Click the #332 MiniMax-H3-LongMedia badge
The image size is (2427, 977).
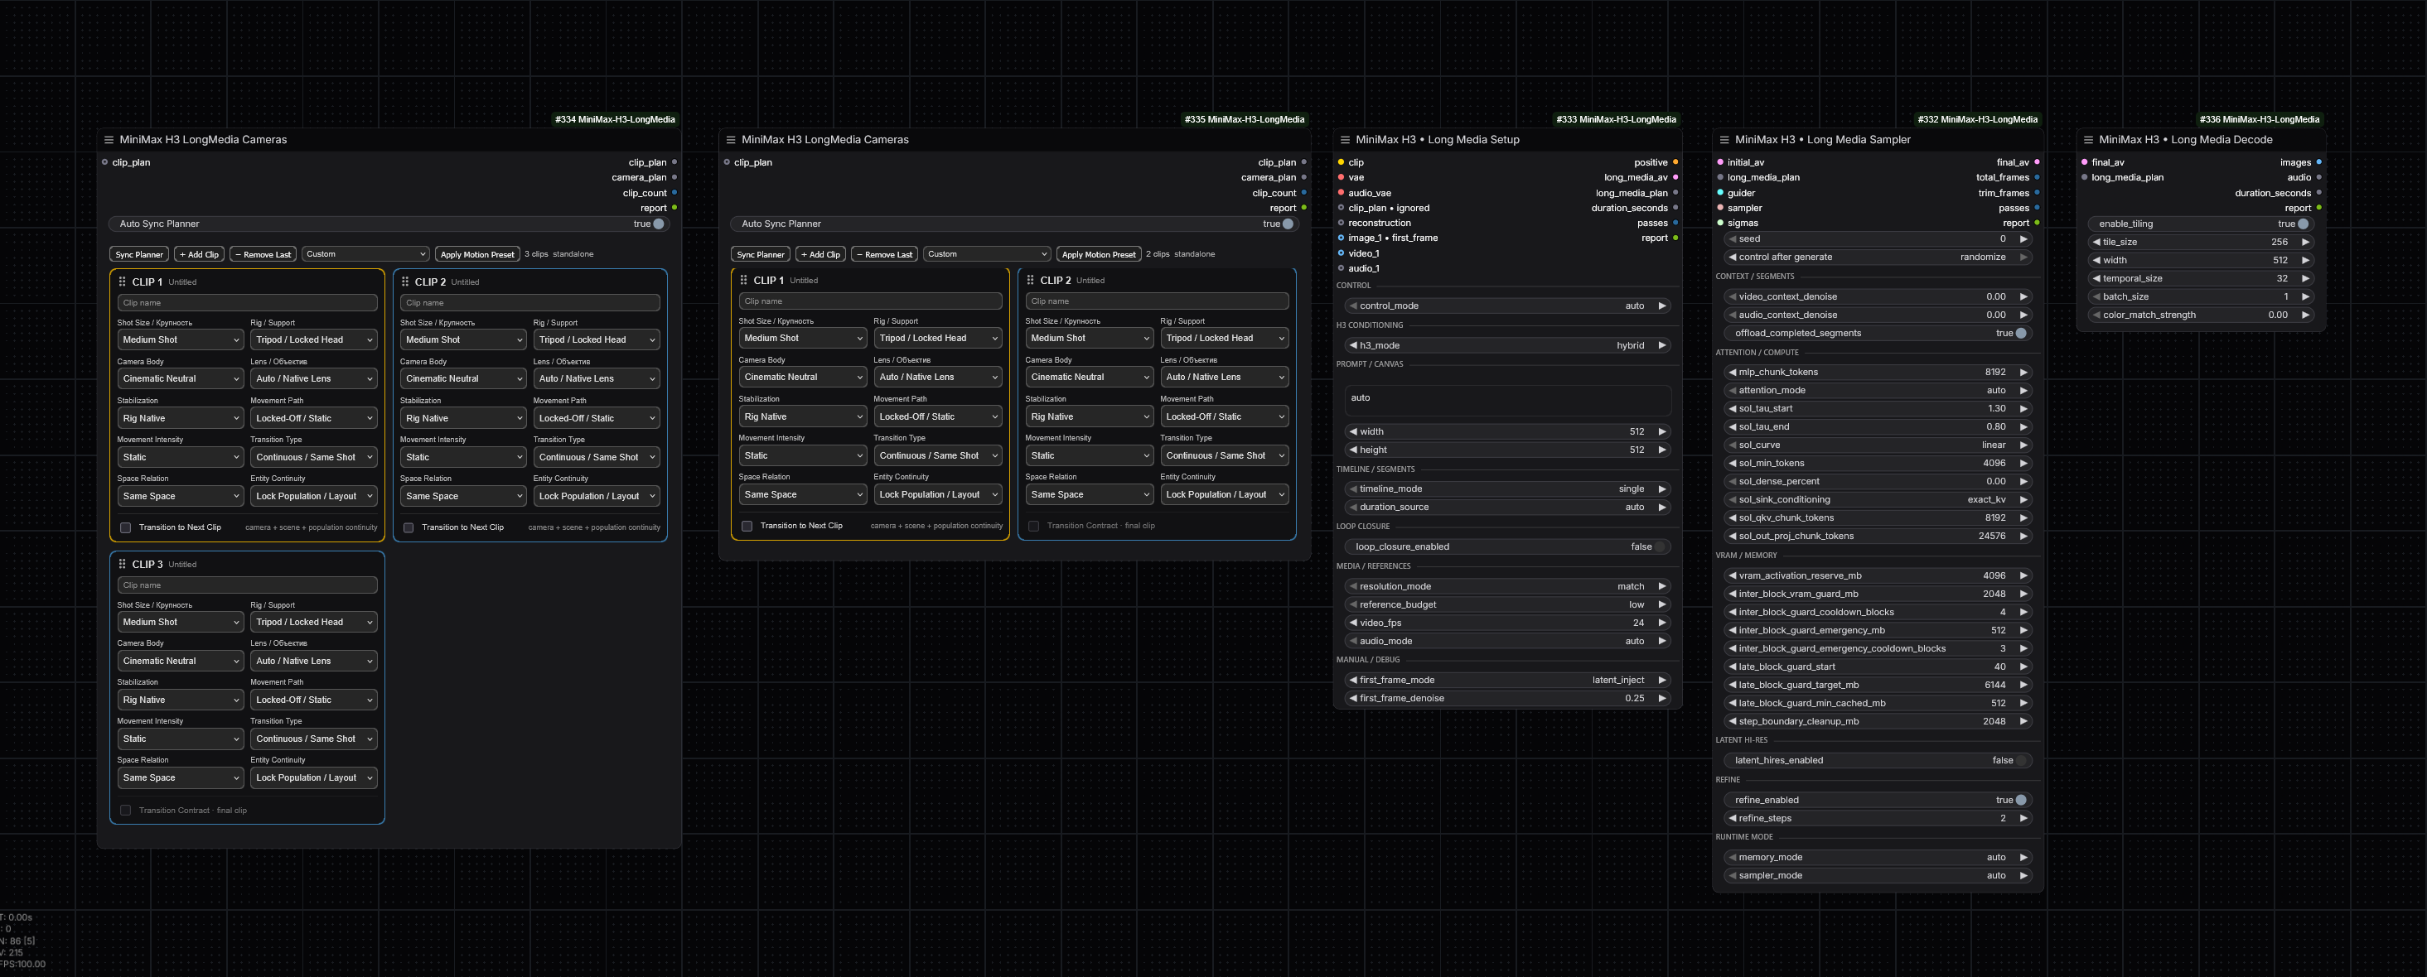pyautogui.click(x=1976, y=119)
